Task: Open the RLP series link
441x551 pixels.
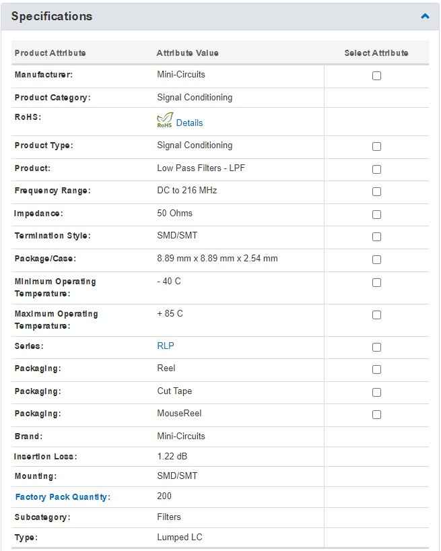Action: [x=166, y=346]
